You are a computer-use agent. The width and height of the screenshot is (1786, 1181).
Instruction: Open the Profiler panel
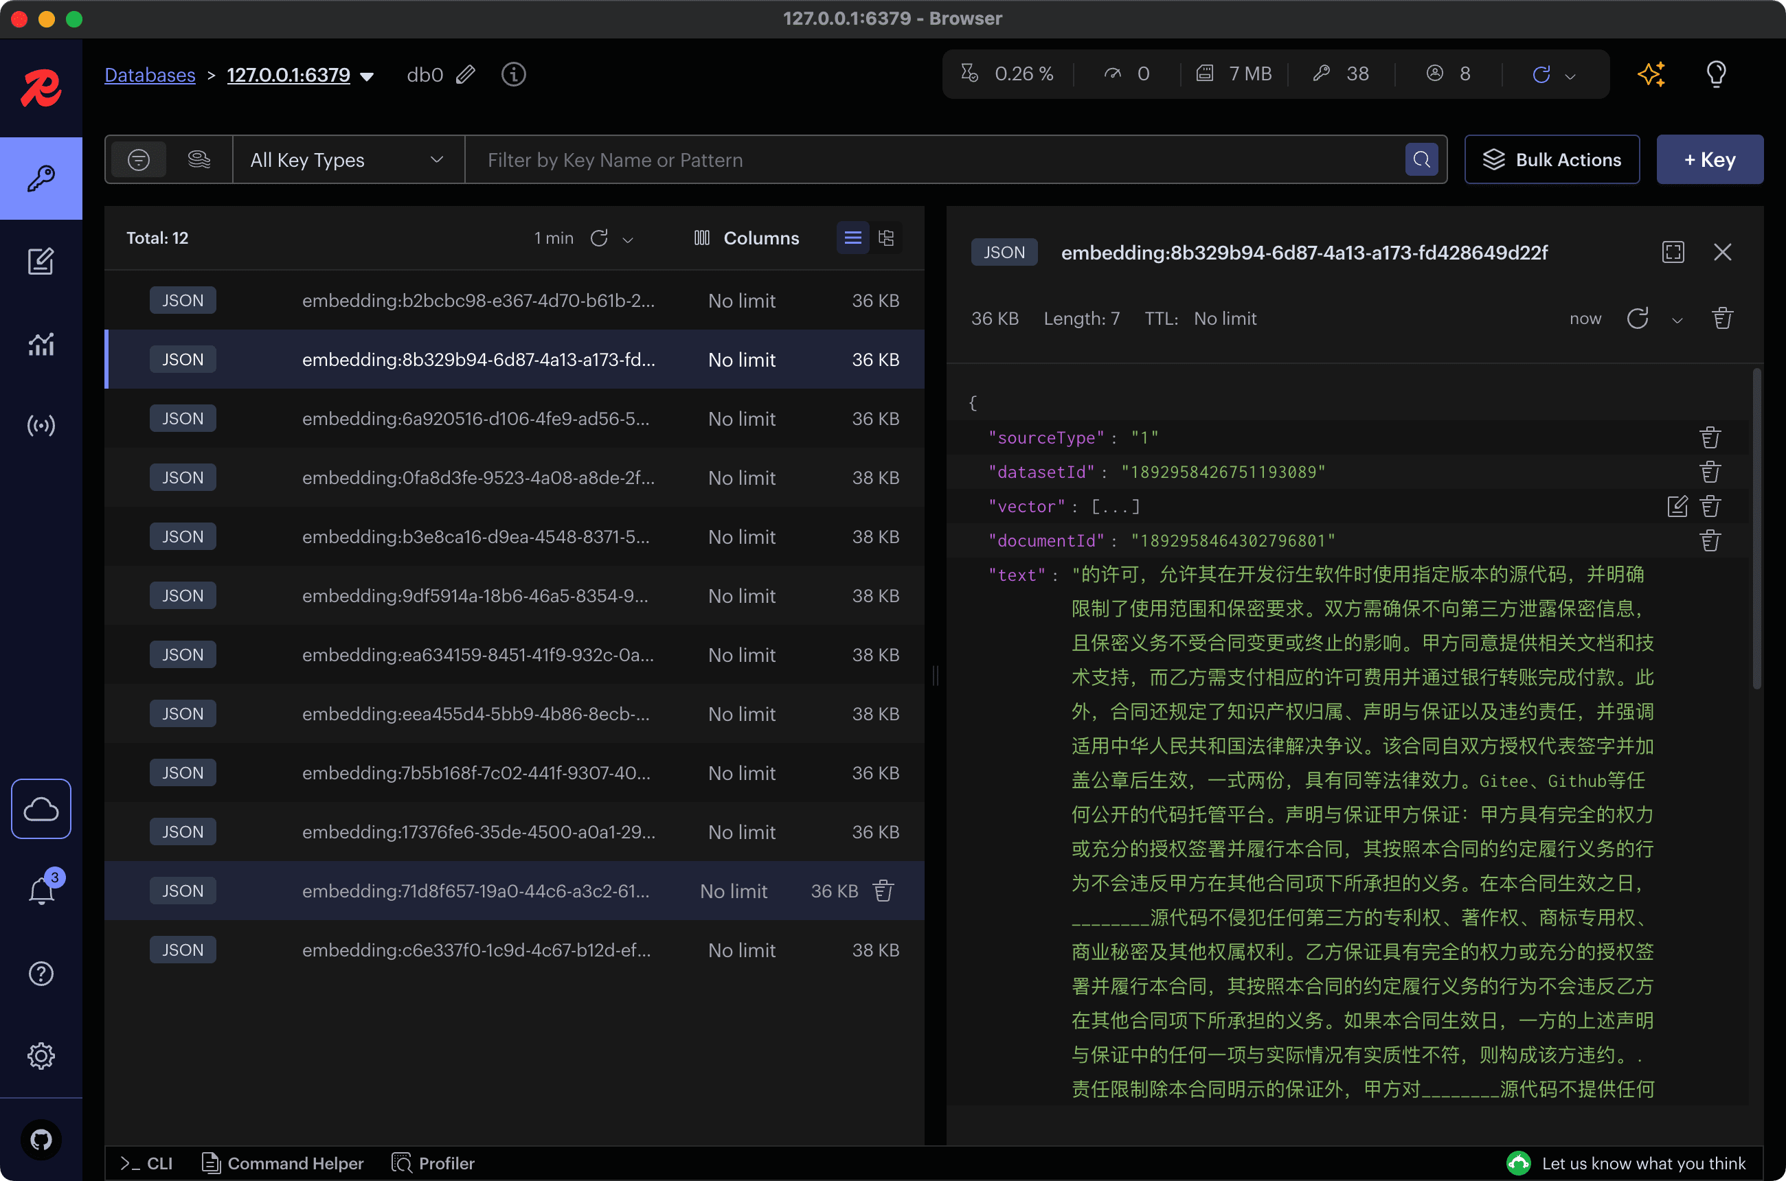pos(433,1163)
